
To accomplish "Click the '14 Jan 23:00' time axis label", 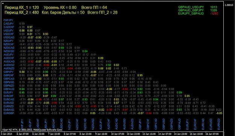I will pyautogui.click(x=180, y=134).
